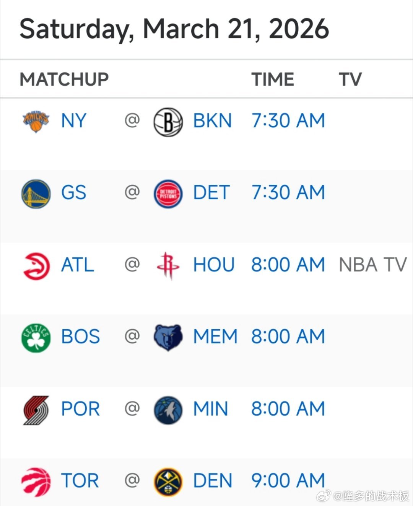The height and width of the screenshot is (506, 413).
Task: Select the Boston Celtics shamrock logo
Action: click(x=36, y=338)
